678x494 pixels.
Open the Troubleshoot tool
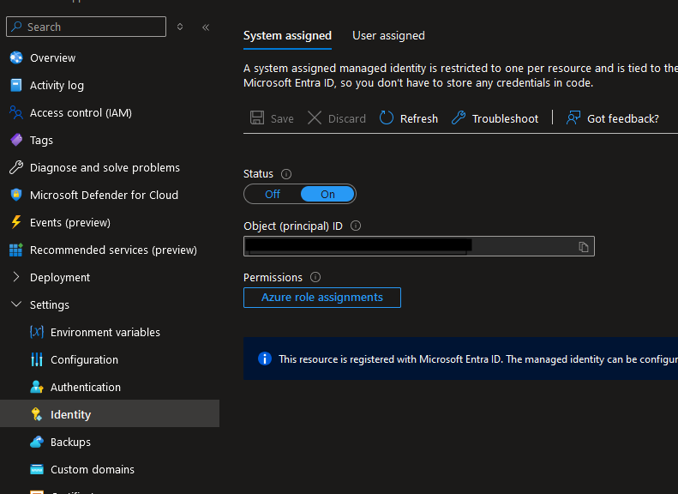495,118
